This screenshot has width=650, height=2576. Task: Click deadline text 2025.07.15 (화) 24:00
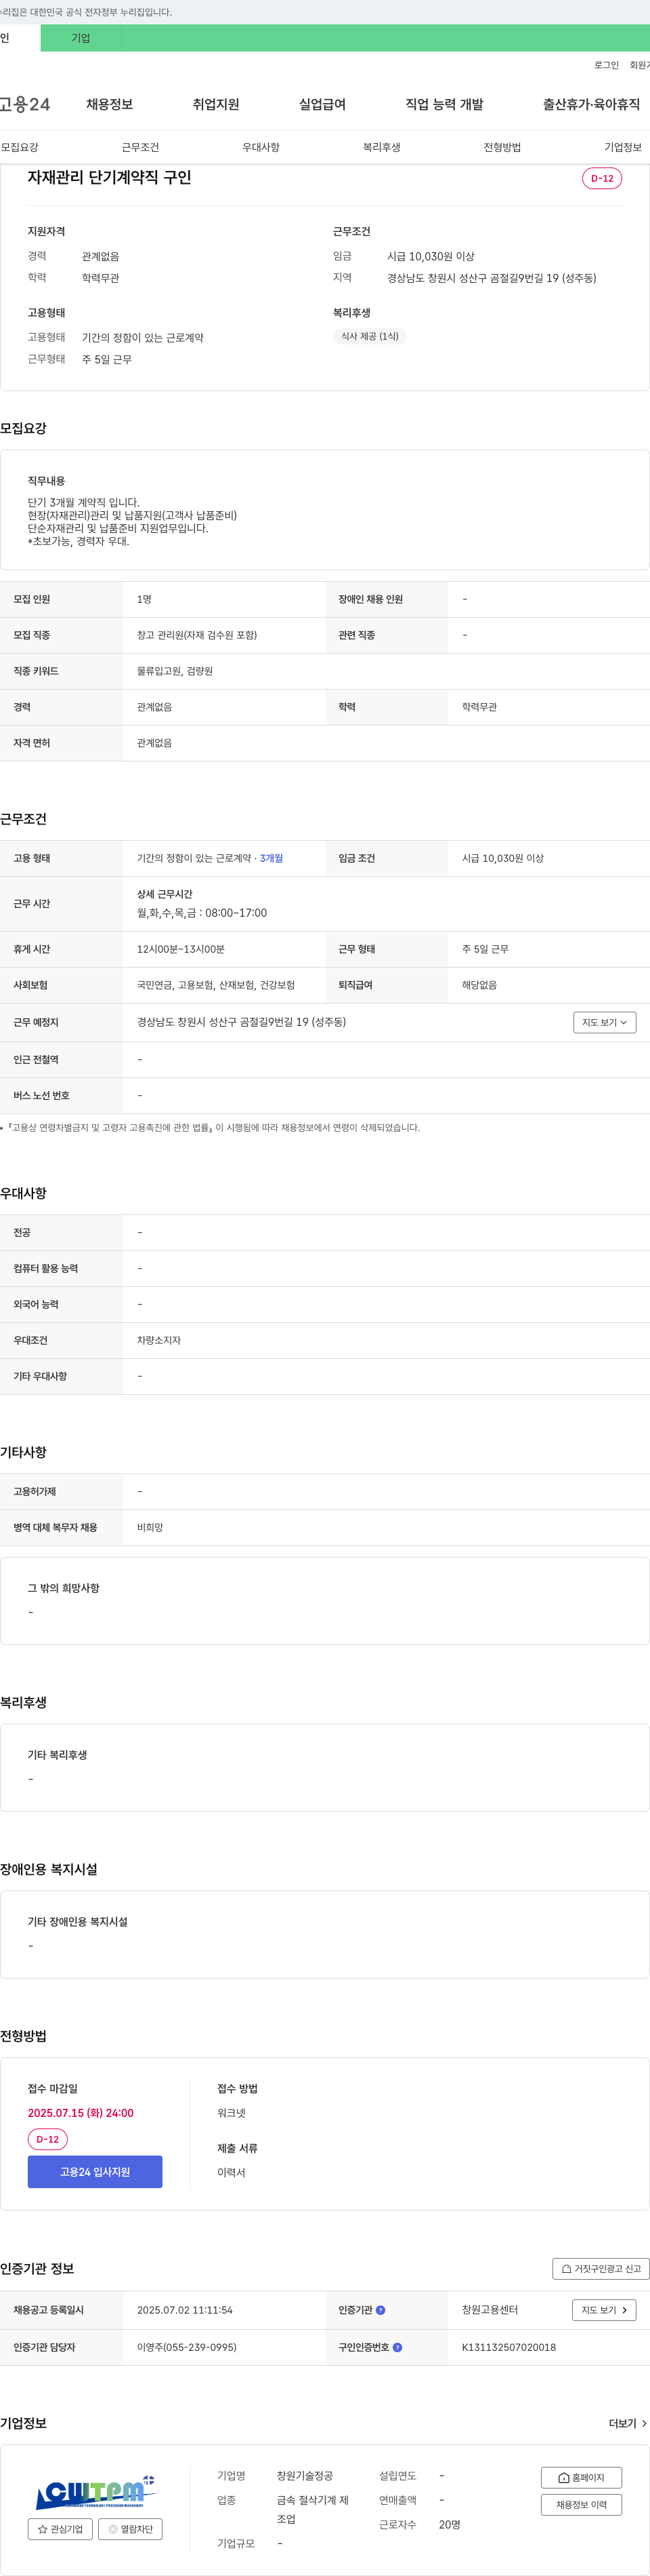81,2113
